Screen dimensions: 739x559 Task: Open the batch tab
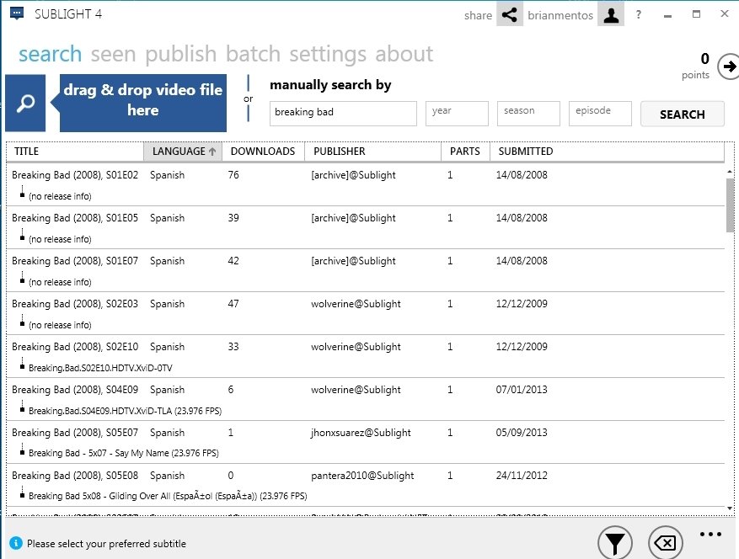tap(253, 54)
